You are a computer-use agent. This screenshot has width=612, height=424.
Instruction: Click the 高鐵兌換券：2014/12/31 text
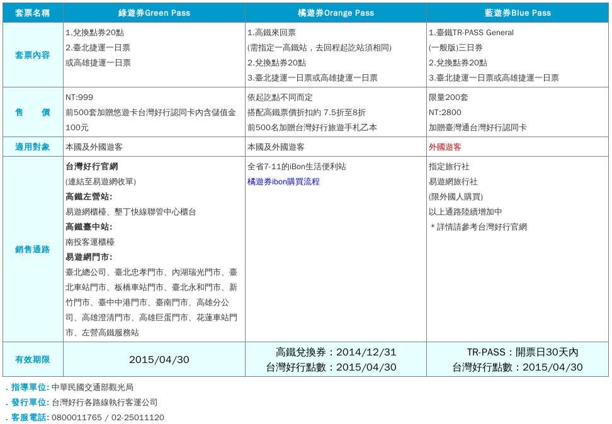[336, 352]
